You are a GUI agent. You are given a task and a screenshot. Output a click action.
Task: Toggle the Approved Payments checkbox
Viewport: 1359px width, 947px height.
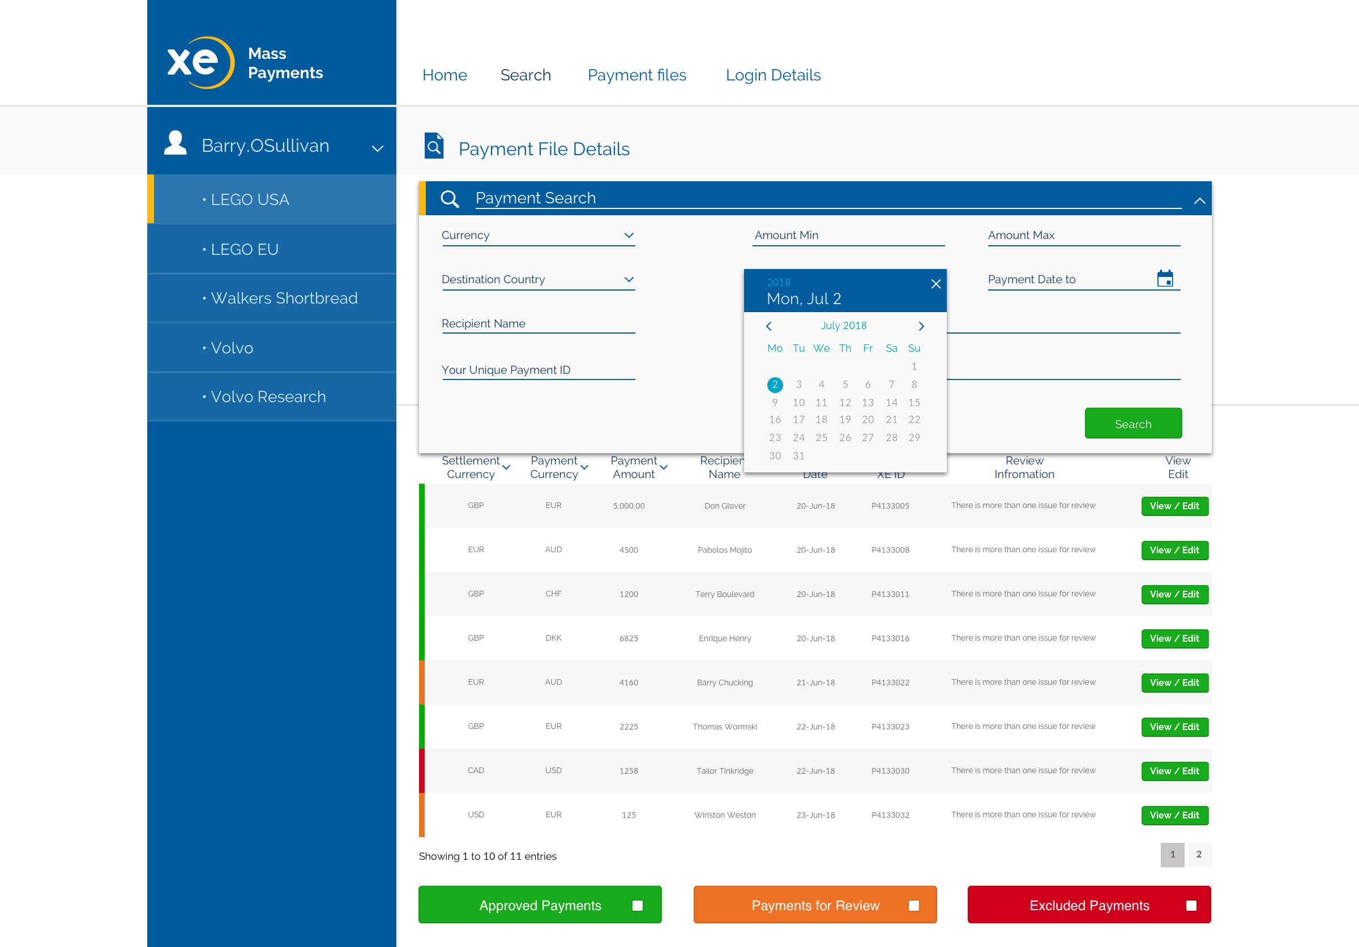[638, 906]
